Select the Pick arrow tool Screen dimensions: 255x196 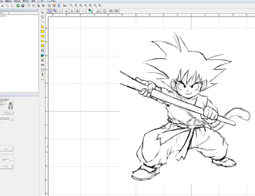point(42,12)
